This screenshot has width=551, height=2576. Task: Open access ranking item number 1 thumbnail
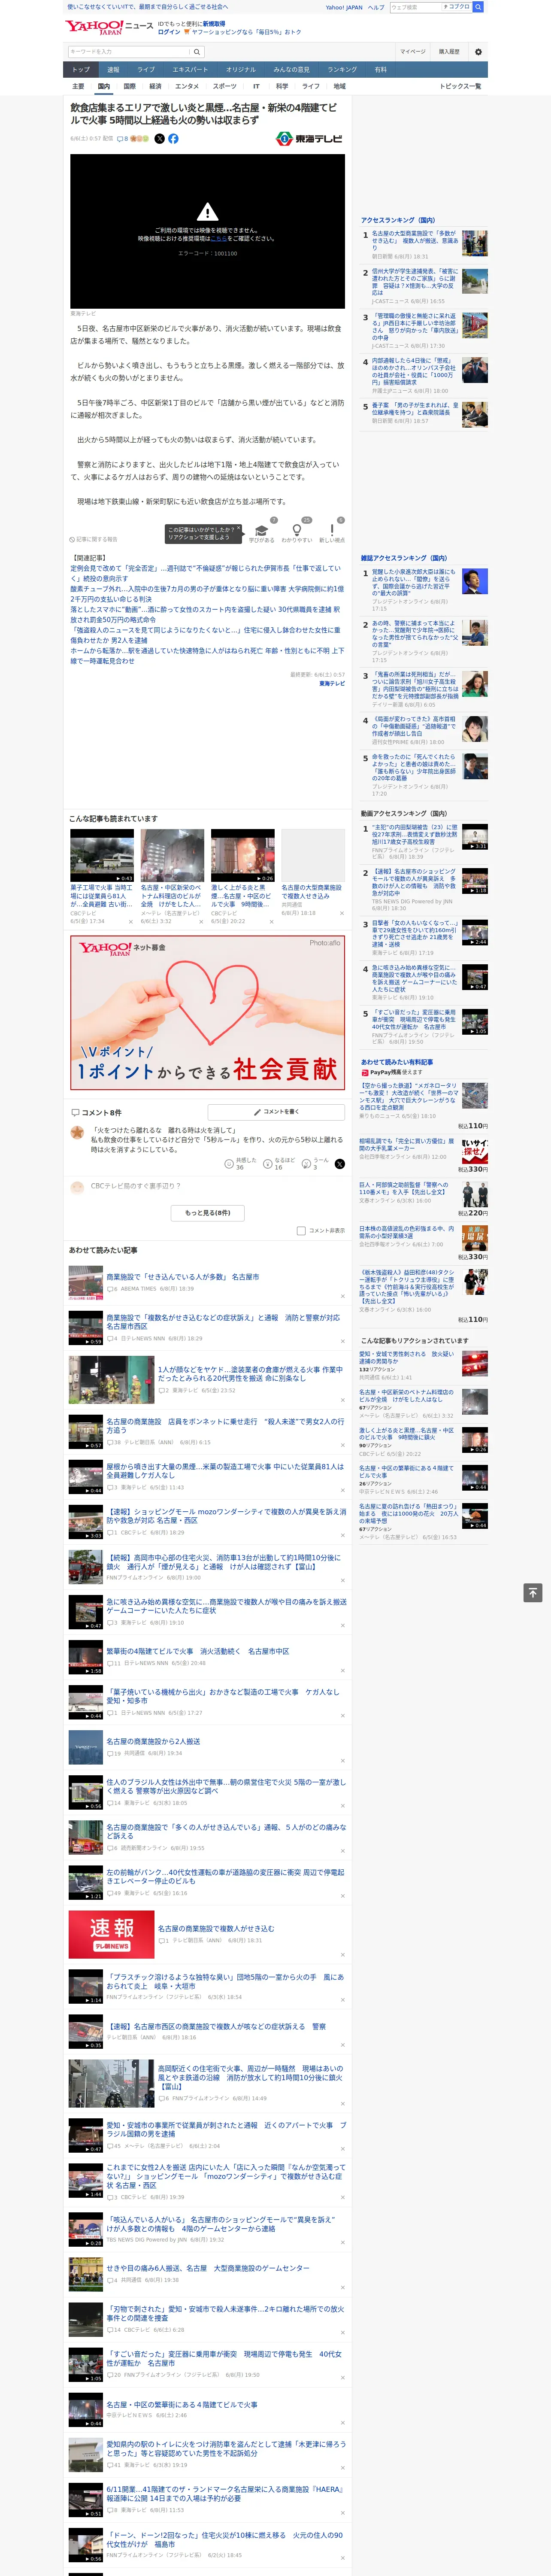click(x=475, y=243)
